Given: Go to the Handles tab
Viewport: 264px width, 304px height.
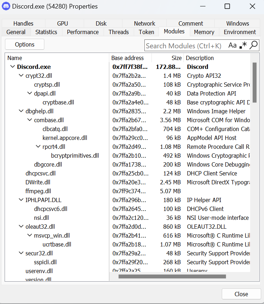Looking at the screenshot, I should (x=23, y=23).
